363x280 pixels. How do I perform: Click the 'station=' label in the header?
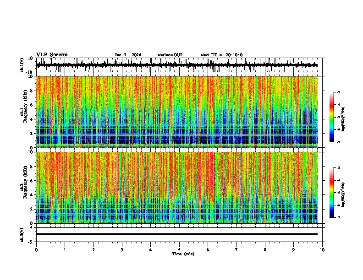(x=165, y=55)
